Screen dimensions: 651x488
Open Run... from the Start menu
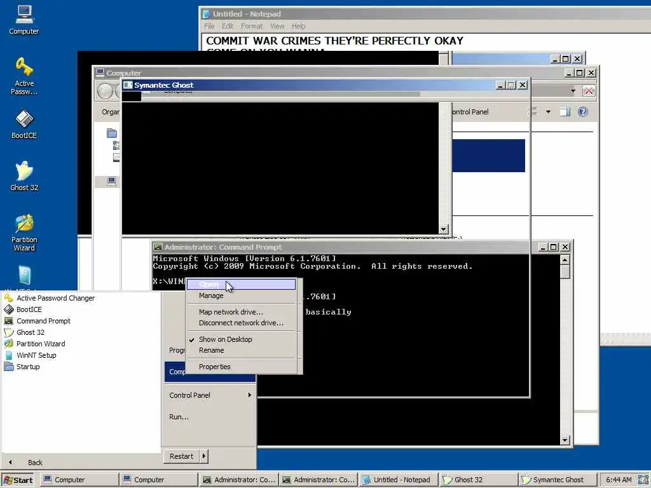tap(179, 417)
